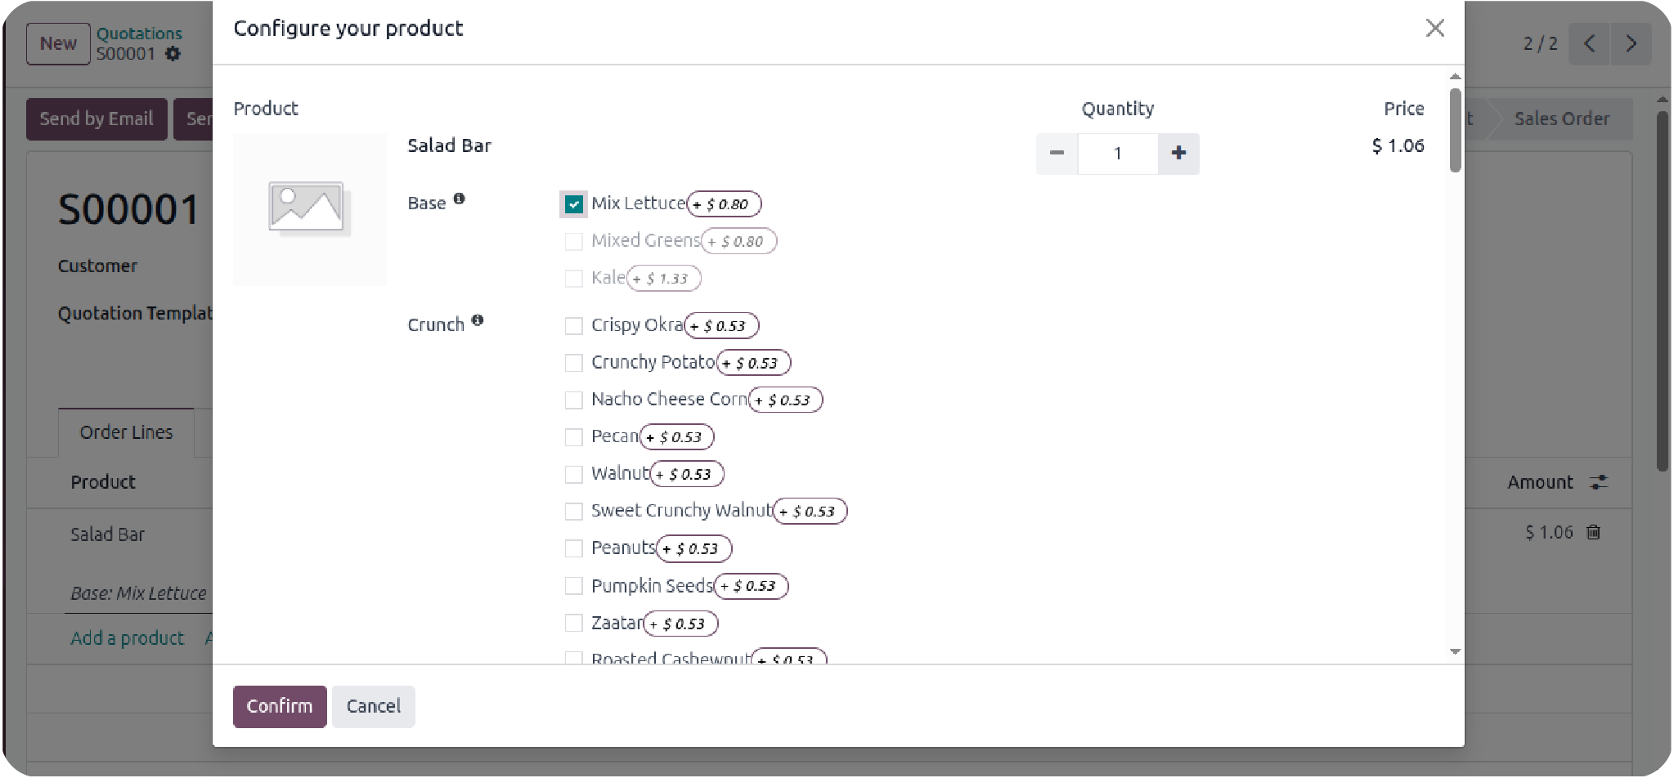This screenshot has height=778, width=1674.
Task: Click the Crunch attribute info icon
Action: point(478,320)
